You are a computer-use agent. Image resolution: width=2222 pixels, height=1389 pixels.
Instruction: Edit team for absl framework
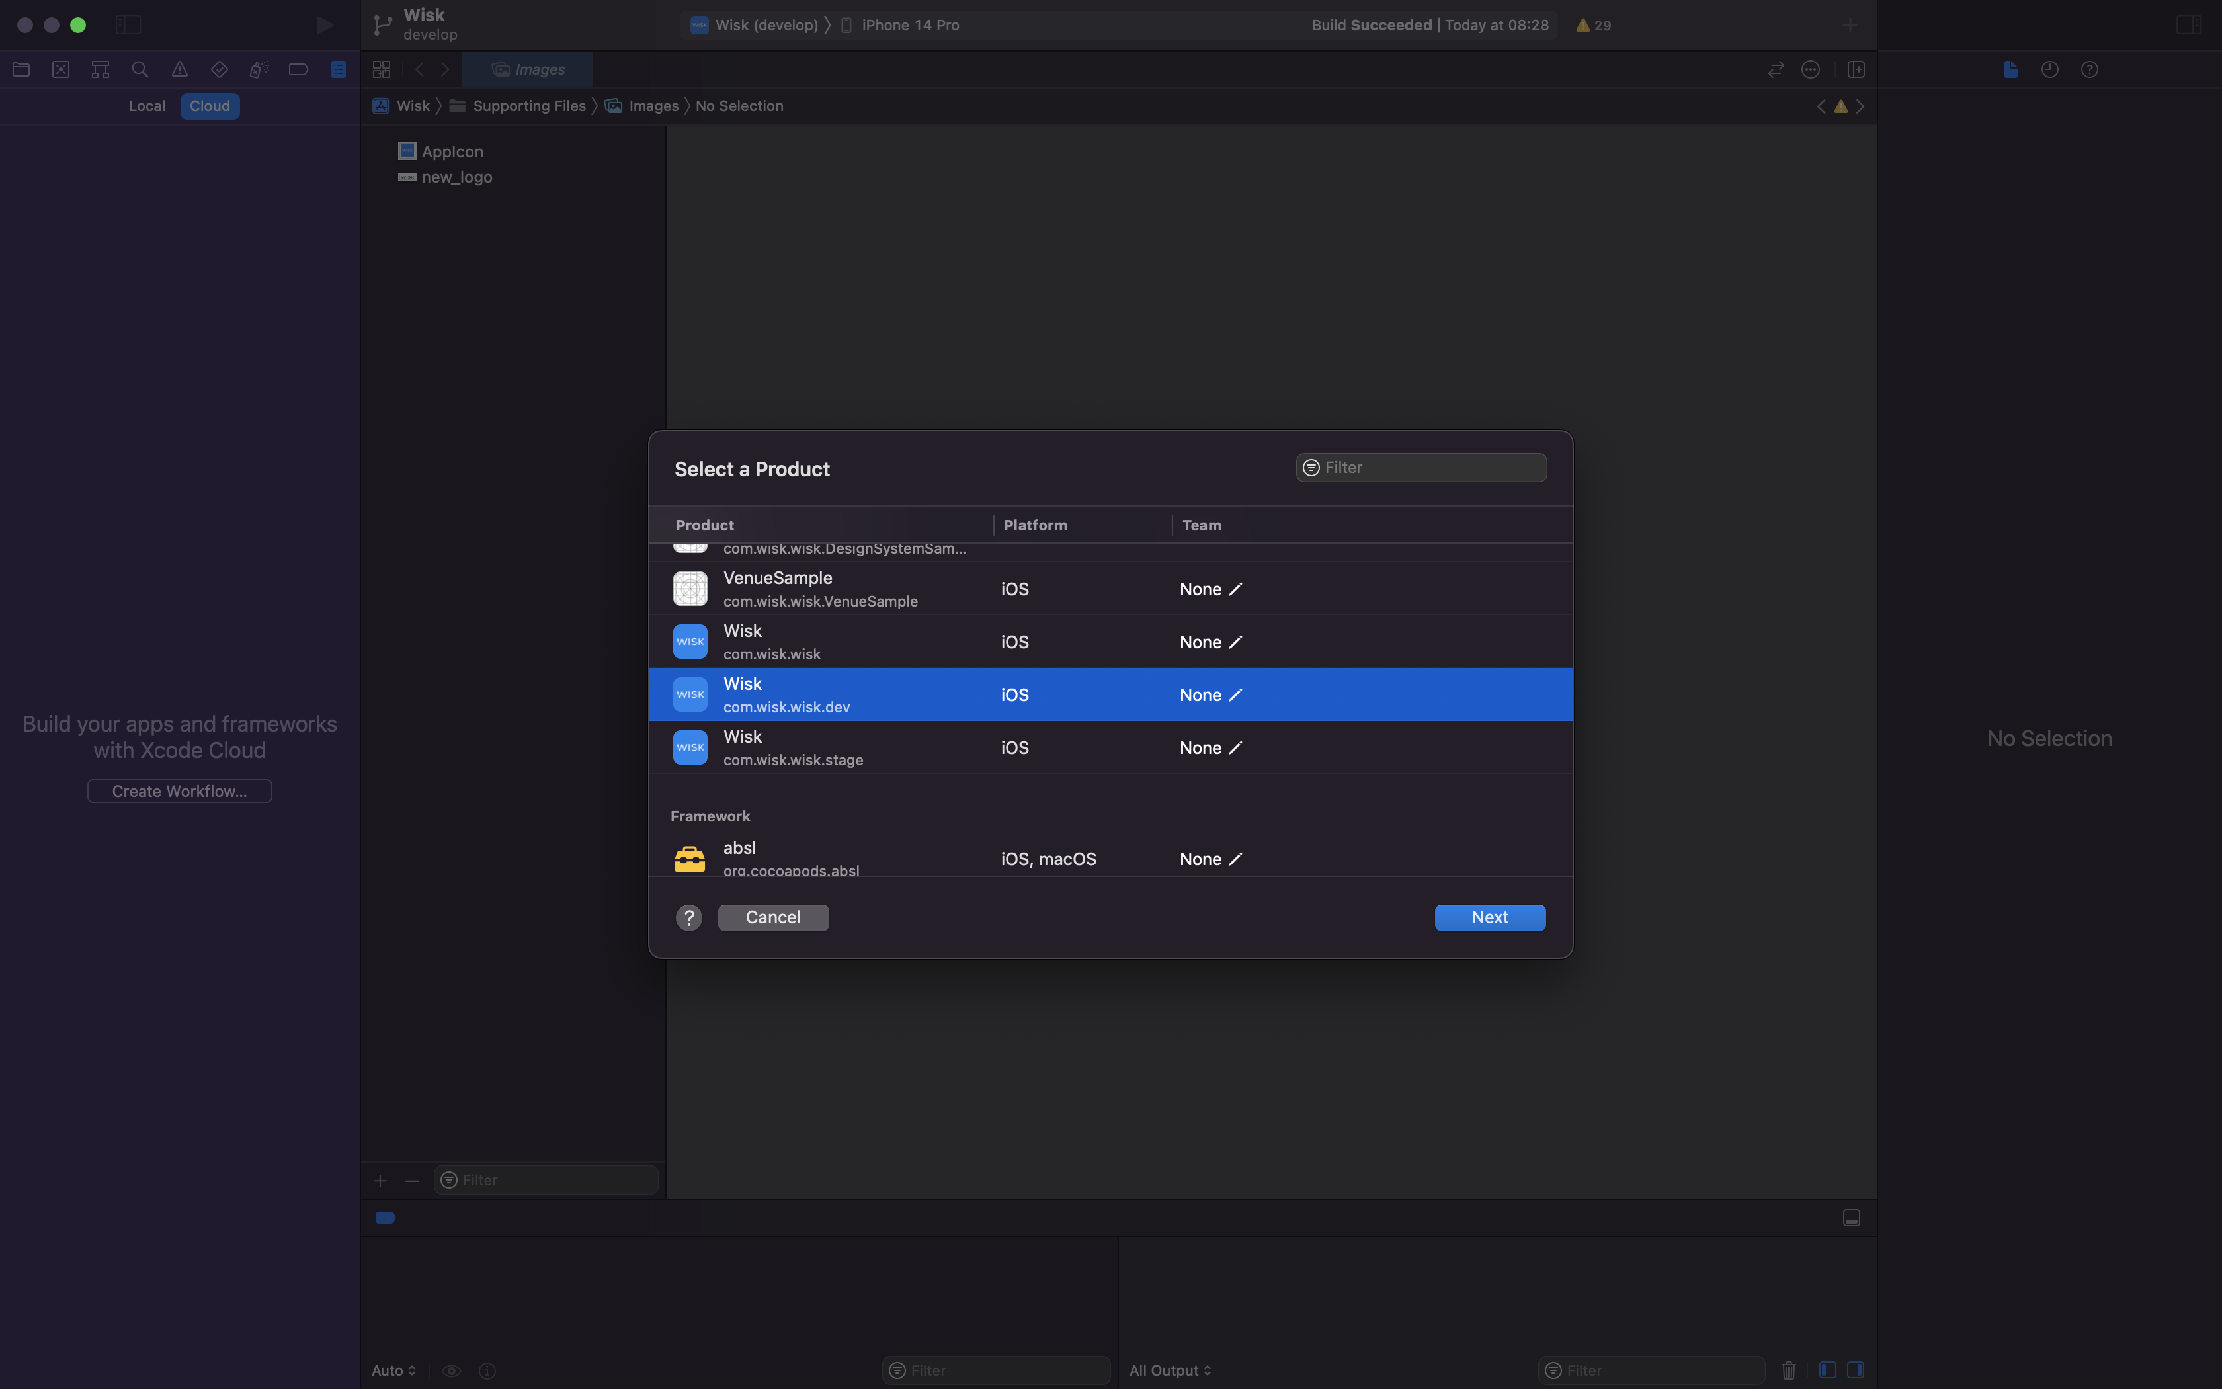[1236, 859]
